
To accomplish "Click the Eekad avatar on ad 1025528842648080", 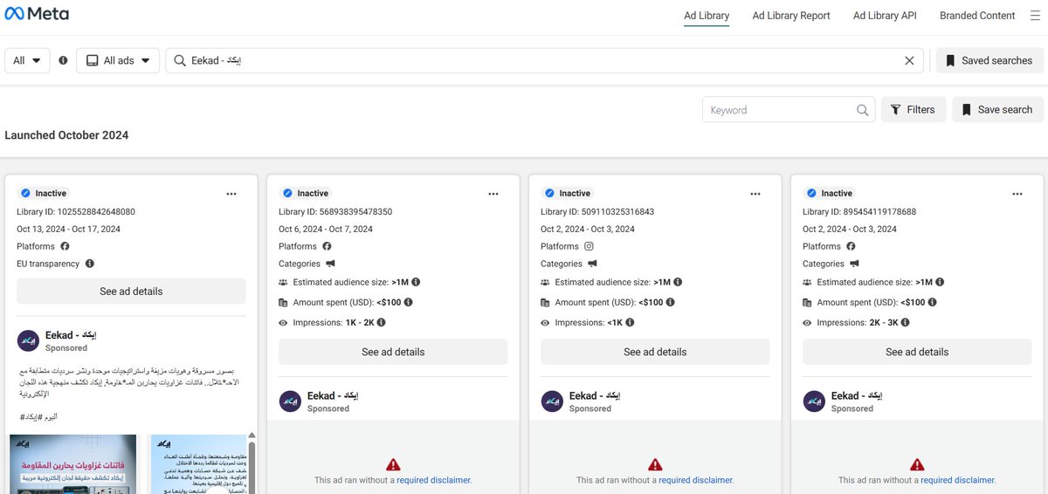I will point(28,340).
